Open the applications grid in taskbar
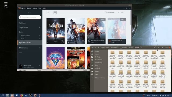 click(x=3, y=95)
